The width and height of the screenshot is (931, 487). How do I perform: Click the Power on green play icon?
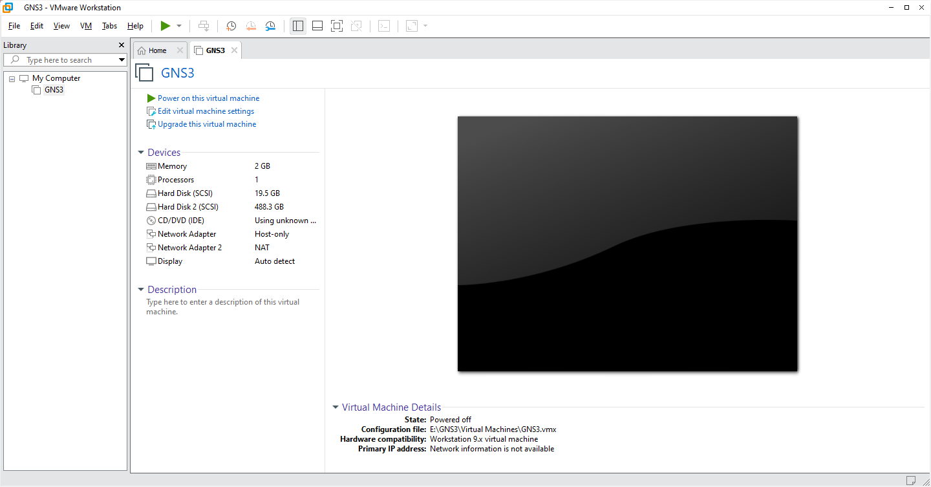pos(166,26)
